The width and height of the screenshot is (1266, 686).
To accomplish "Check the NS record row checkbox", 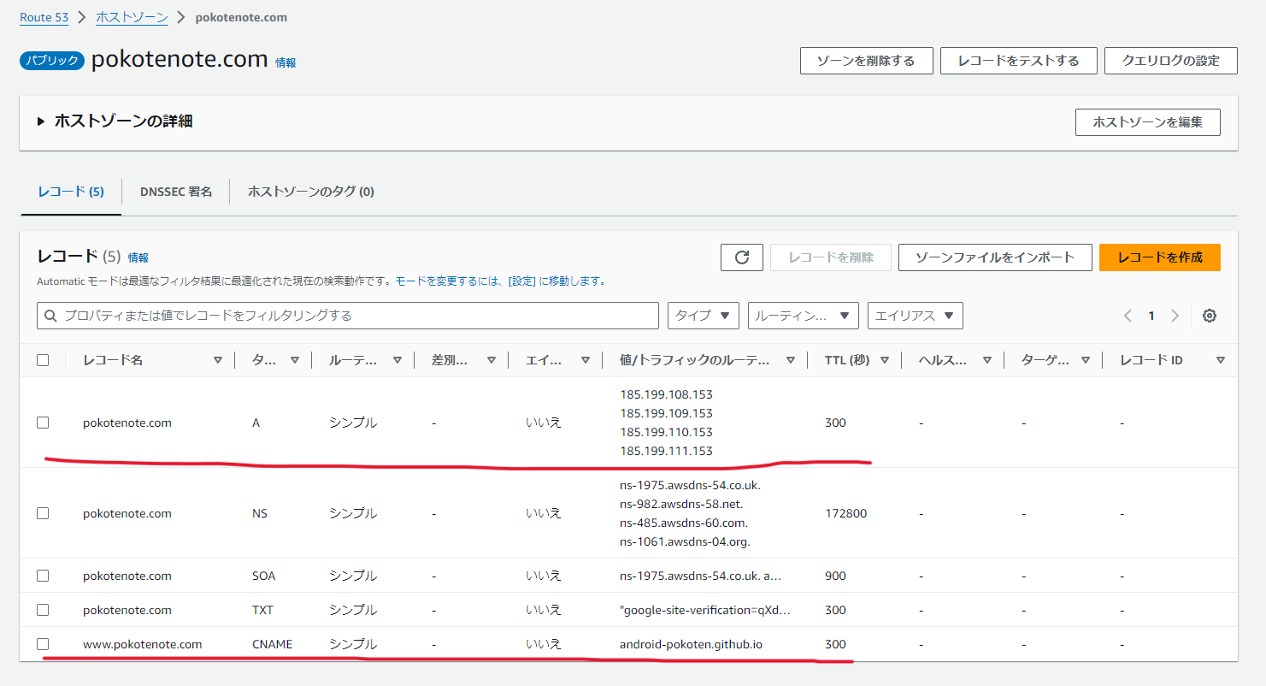I will [43, 513].
